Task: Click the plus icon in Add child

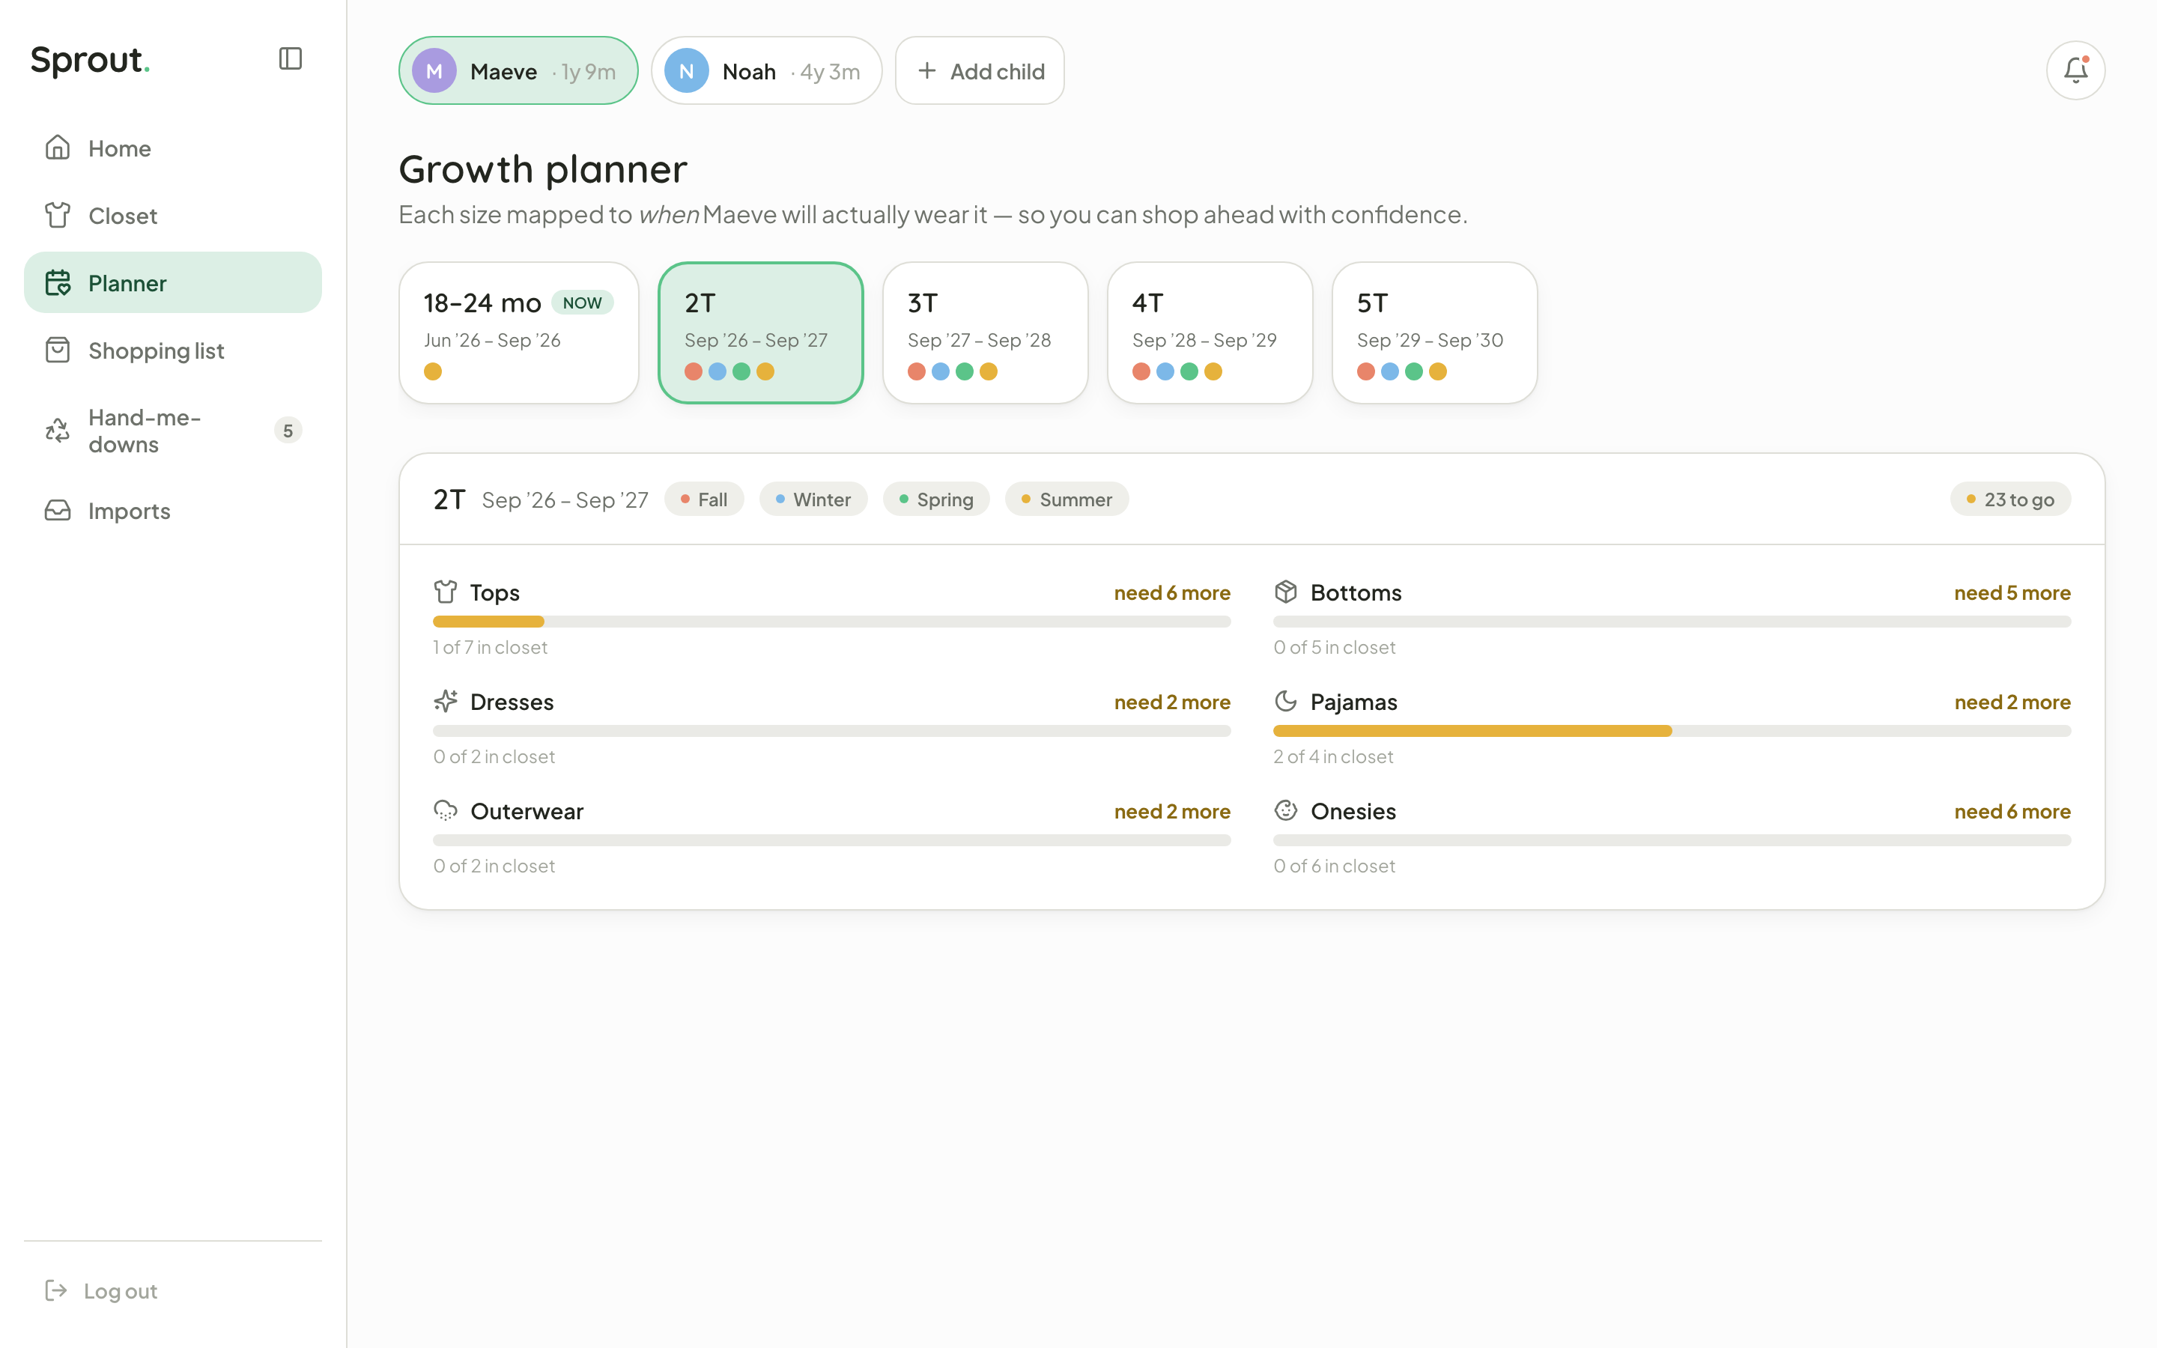Action: [x=927, y=70]
